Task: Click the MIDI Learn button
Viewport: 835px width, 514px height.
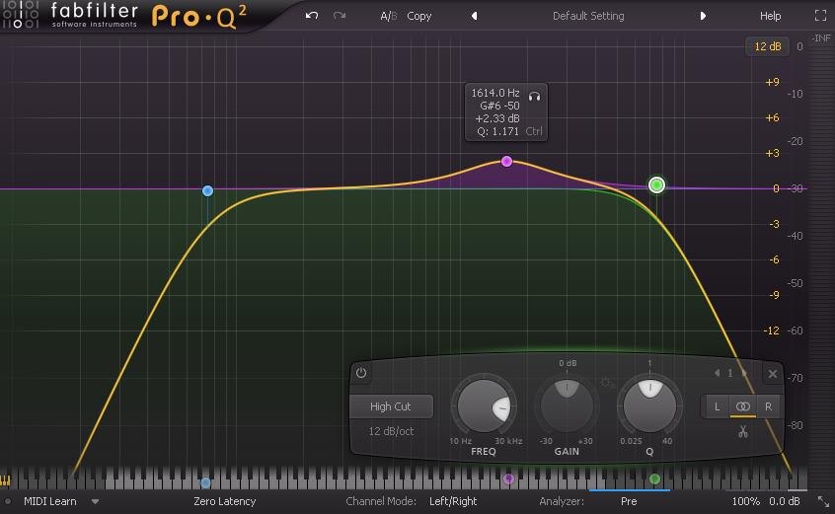Action: click(50, 501)
